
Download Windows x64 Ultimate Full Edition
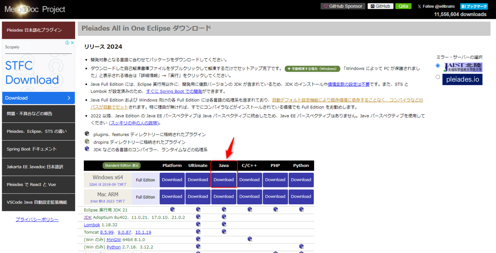coord(198,180)
